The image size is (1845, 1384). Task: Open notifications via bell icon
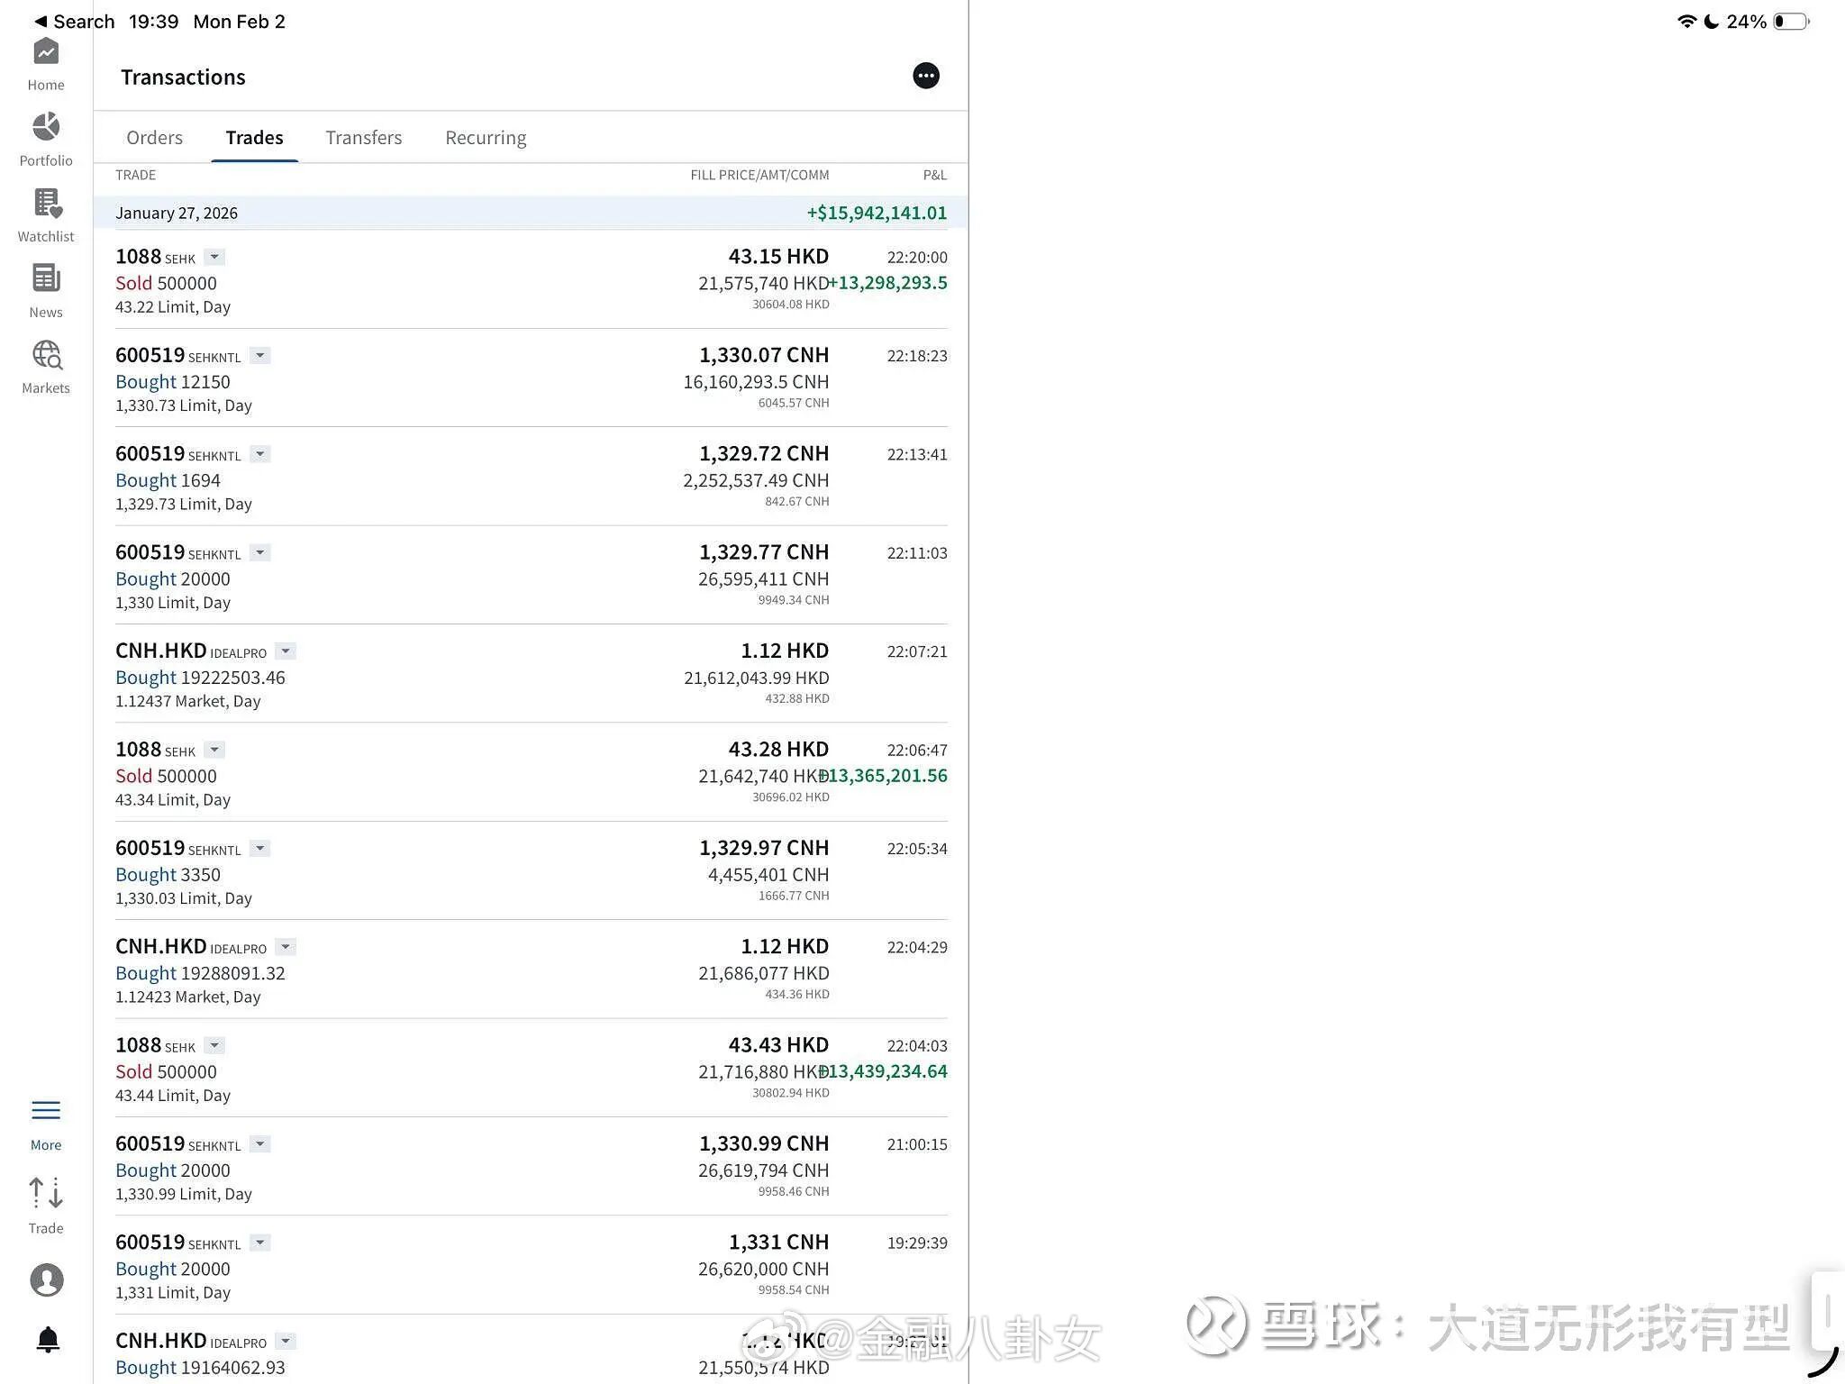point(49,1339)
